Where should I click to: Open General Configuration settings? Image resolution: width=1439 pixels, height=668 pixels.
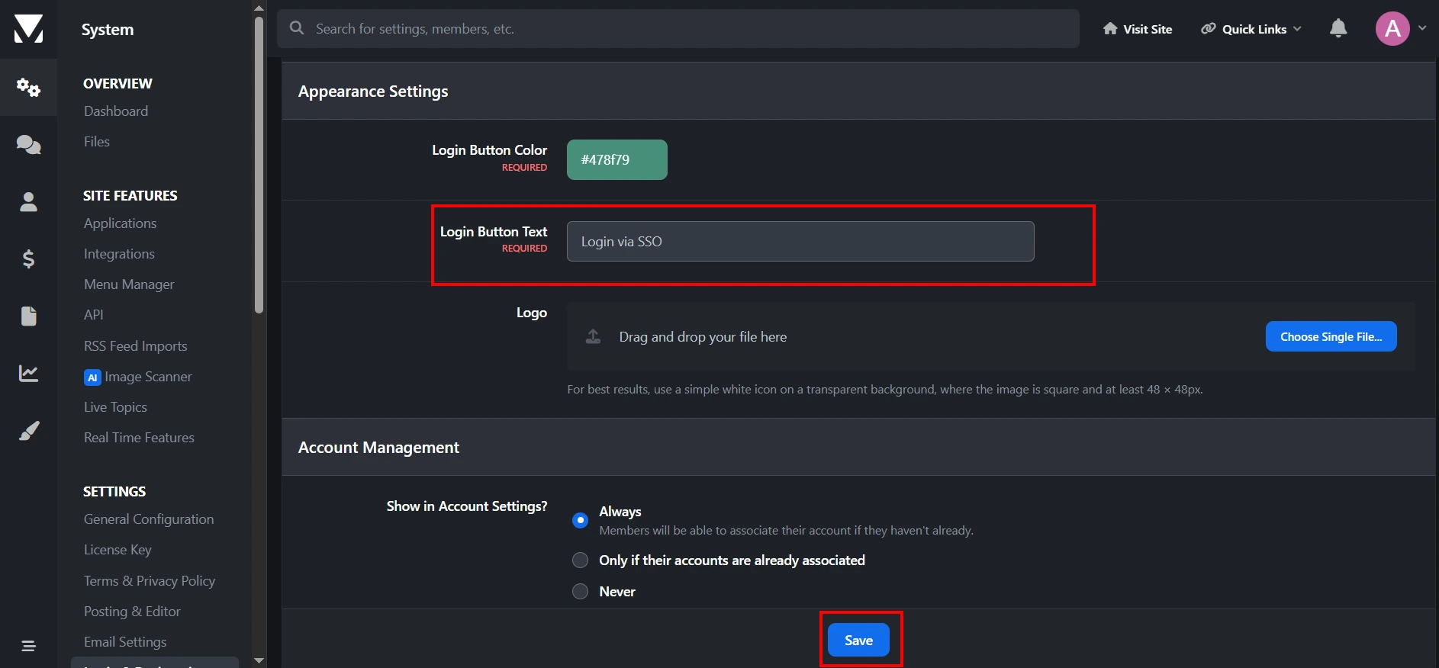tap(149, 519)
